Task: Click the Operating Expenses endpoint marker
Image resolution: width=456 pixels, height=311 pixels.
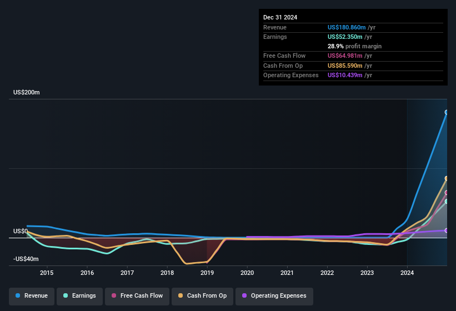Action: click(x=447, y=230)
